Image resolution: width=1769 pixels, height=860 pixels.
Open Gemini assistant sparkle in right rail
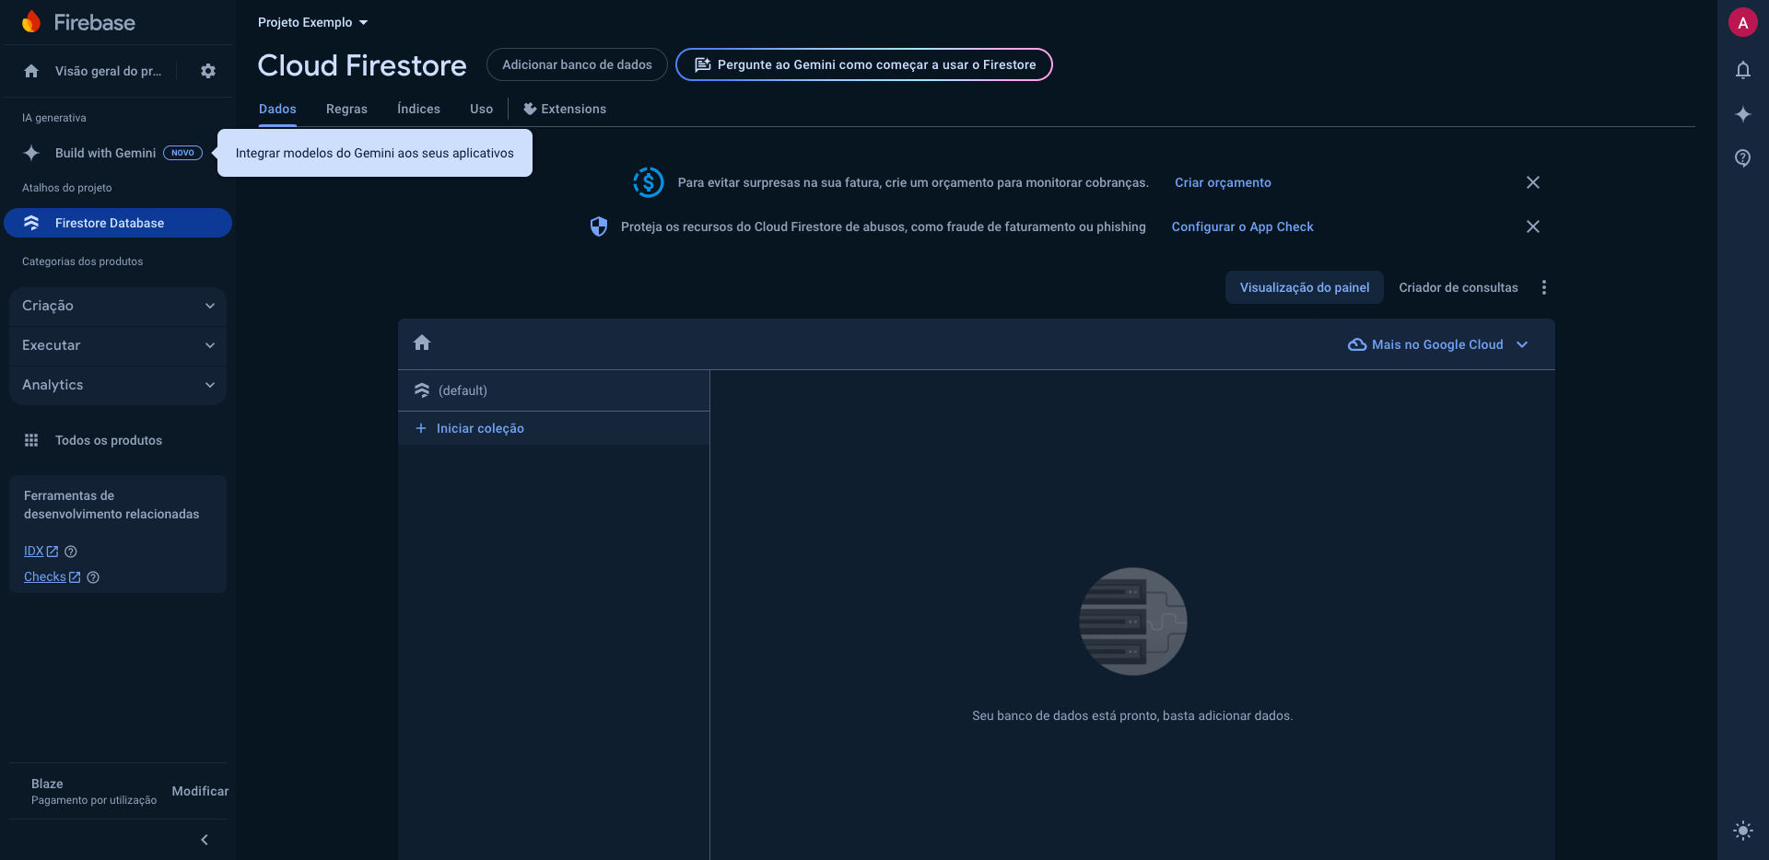(1743, 114)
